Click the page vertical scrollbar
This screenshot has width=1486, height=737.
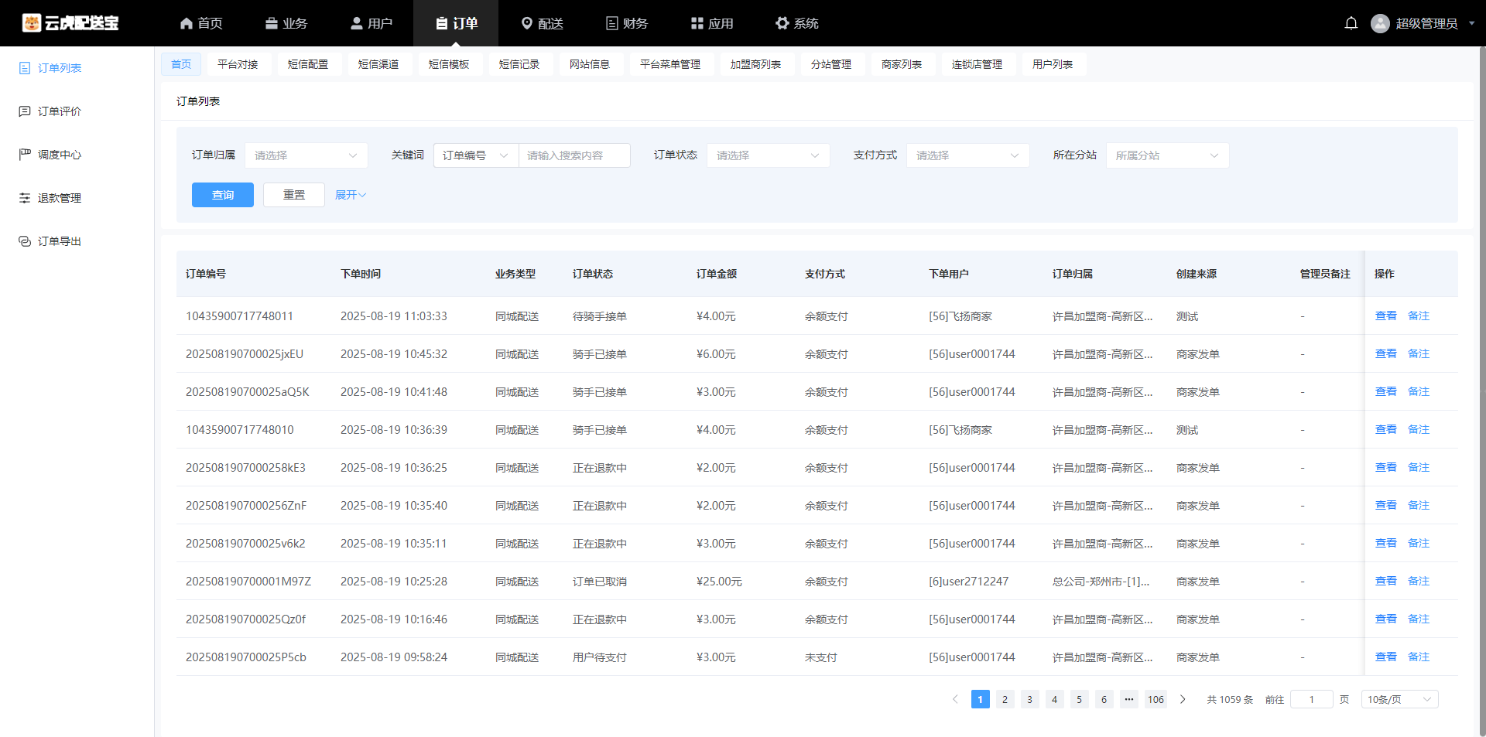point(1481,391)
